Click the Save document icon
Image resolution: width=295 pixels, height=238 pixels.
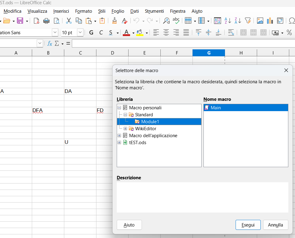coord(20,21)
